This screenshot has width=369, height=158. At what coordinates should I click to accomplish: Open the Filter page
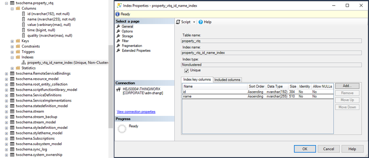click(x=125, y=41)
